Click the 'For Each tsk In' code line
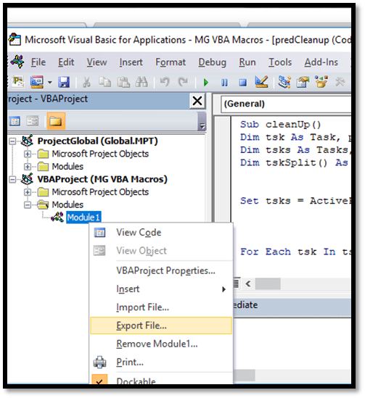The width and height of the screenshot is (365, 398). coord(295,252)
